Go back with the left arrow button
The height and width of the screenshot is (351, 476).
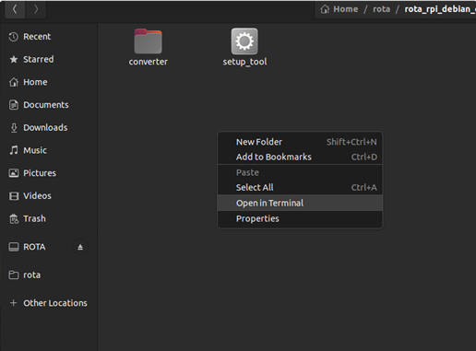tap(15, 9)
